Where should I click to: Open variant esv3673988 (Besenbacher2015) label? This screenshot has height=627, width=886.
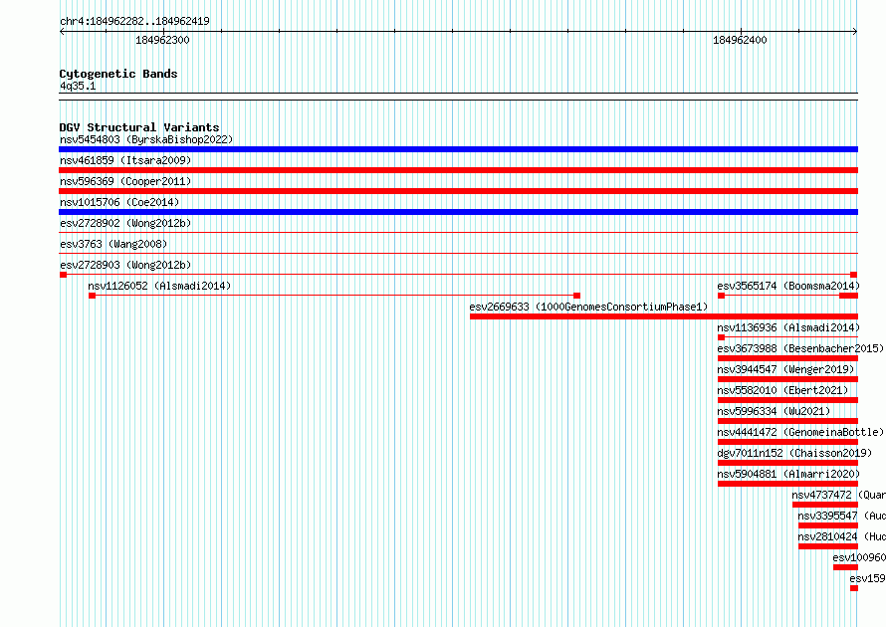pyautogui.click(x=800, y=348)
